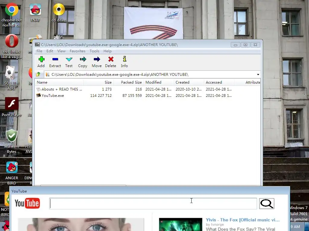The width and height of the screenshot is (309, 231).
Task: Close the 7-Zip window
Action: [x=255, y=45]
